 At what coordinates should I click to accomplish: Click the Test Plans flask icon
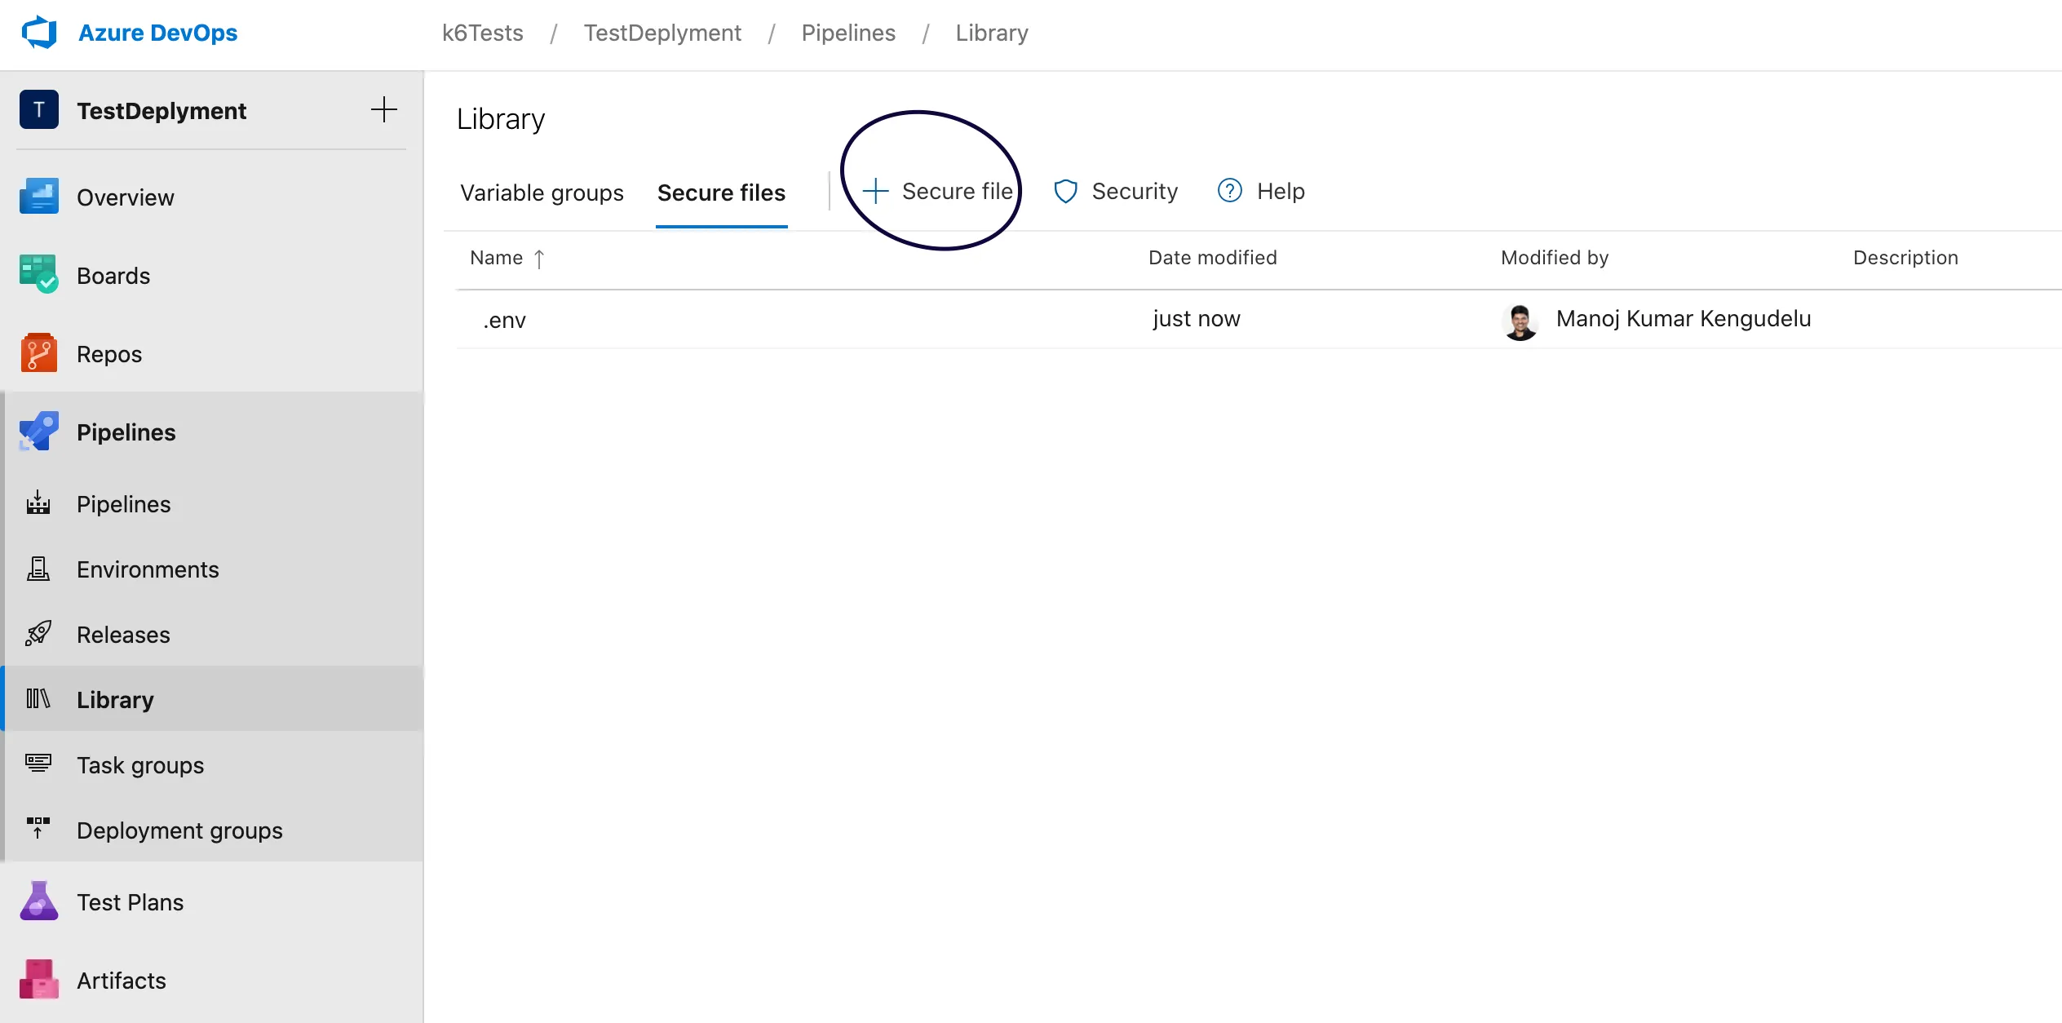39,901
